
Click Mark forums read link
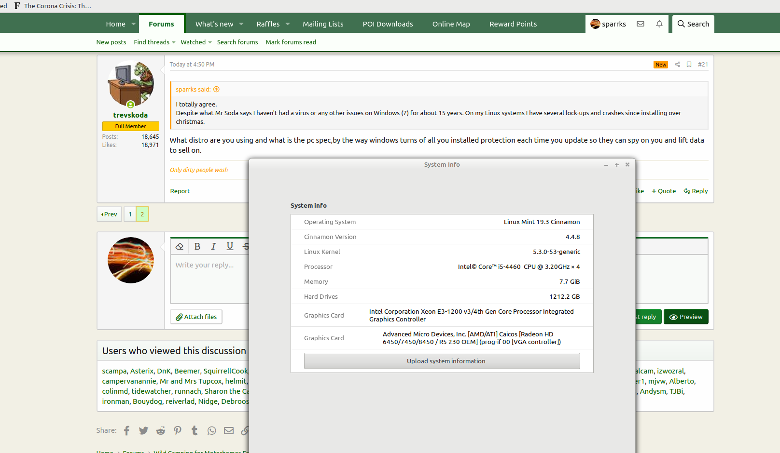[291, 42]
